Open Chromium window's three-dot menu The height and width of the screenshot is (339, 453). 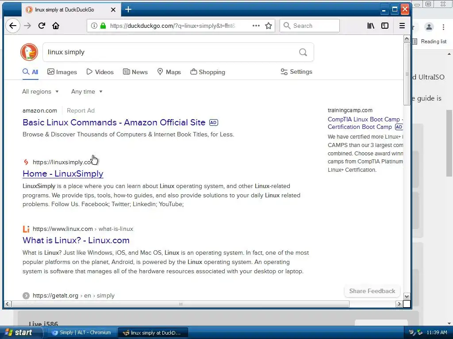click(443, 27)
